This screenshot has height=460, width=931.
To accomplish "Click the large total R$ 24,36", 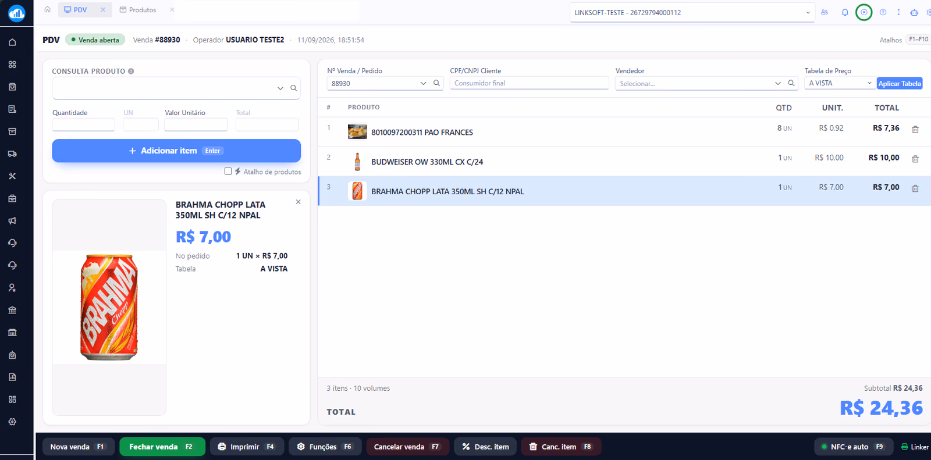I will click(x=881, y=408).
